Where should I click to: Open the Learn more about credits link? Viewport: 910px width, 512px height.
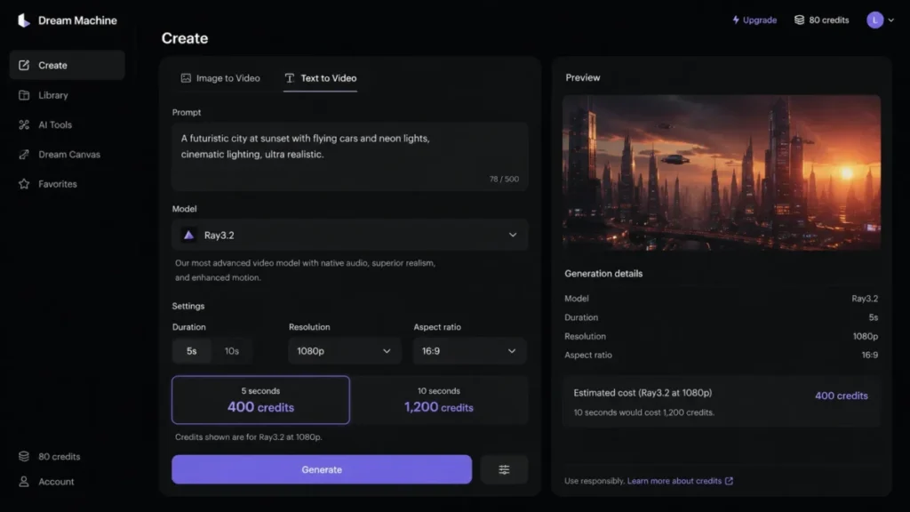click(x=680, y=481)
